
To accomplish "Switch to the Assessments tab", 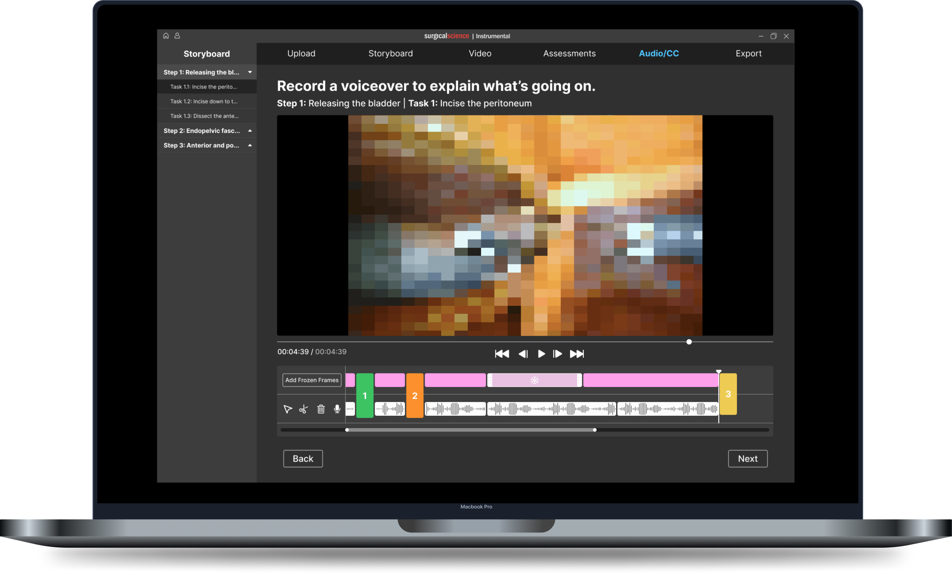I will coord(569,53).
